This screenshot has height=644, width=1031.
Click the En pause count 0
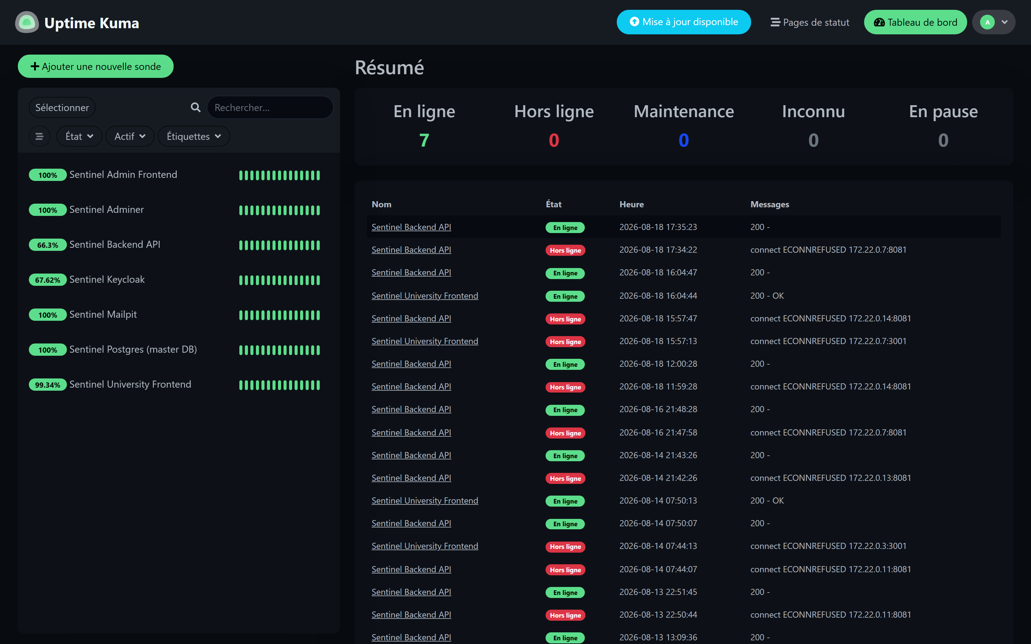click(x=943, y=140)
